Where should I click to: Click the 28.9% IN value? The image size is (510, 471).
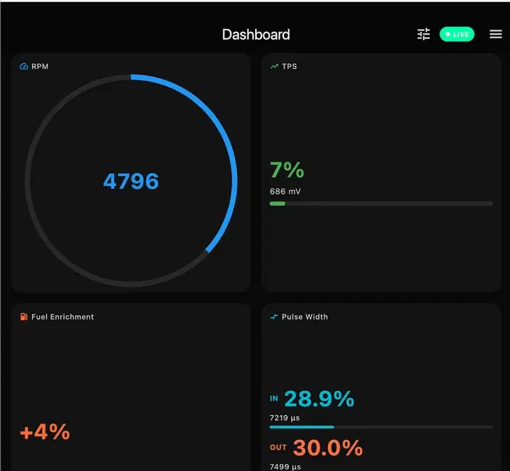(x=319, y=399)
